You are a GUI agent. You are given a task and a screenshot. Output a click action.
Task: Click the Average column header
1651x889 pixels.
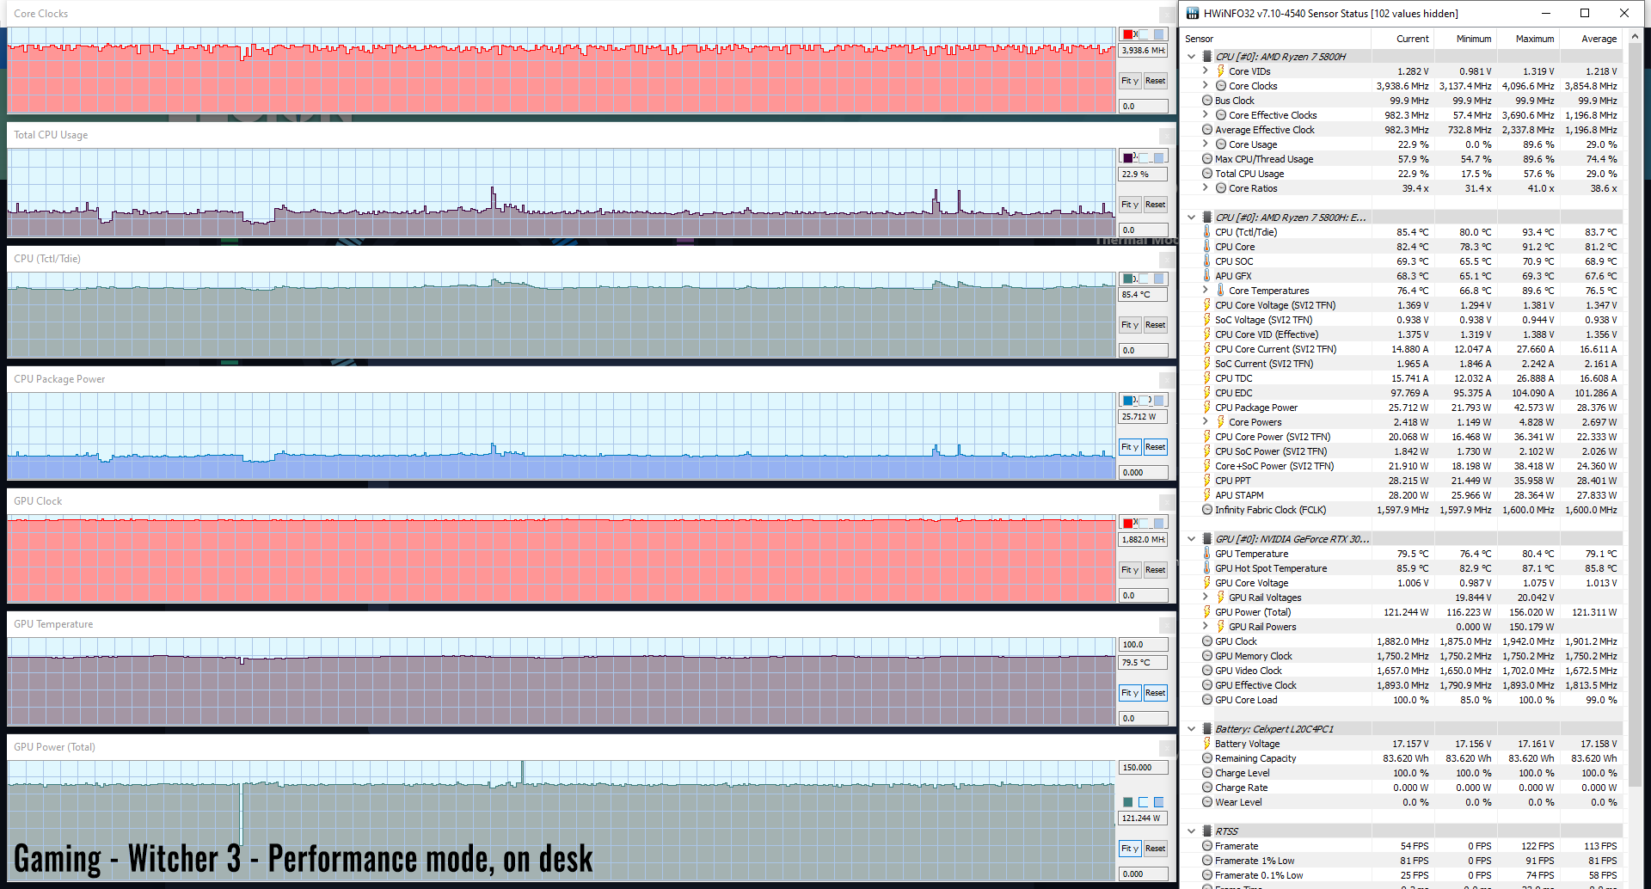coord(1599,39)
